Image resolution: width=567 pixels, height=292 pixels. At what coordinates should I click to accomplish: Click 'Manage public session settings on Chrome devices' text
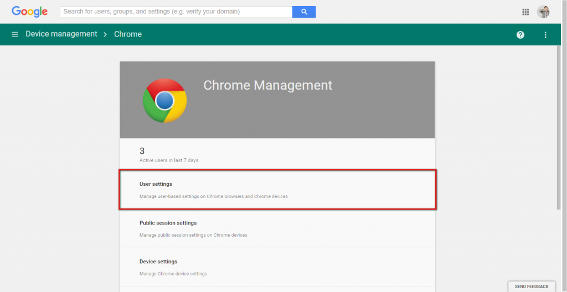pos(193,235)
